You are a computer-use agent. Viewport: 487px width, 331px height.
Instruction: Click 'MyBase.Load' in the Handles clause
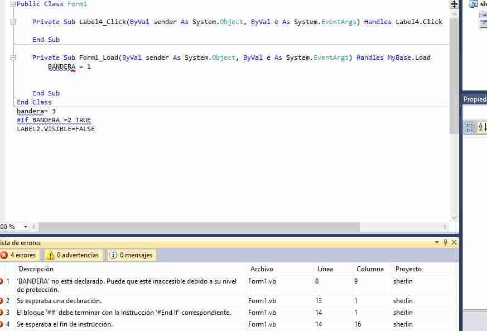point(409,57)
